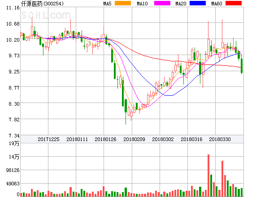Viewport: 269px width, 197px height.
Task: Click the 20180111 date label
Action: (x=77, y=139)
